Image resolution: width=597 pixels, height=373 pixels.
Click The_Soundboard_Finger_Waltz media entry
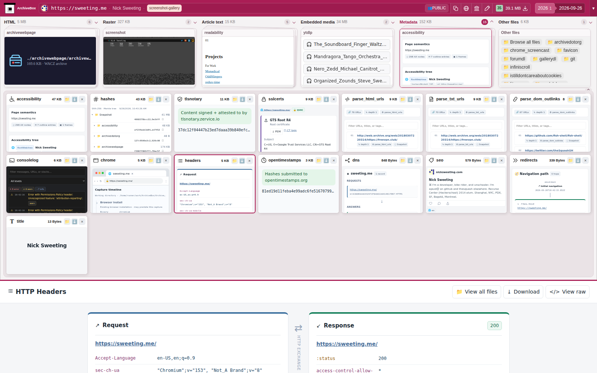[x=347, y=44]
